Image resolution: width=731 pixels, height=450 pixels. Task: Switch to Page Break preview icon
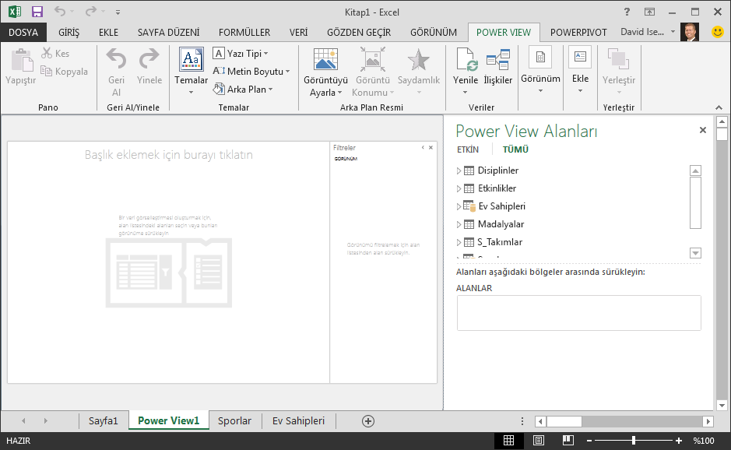click(x=568, y=440)
